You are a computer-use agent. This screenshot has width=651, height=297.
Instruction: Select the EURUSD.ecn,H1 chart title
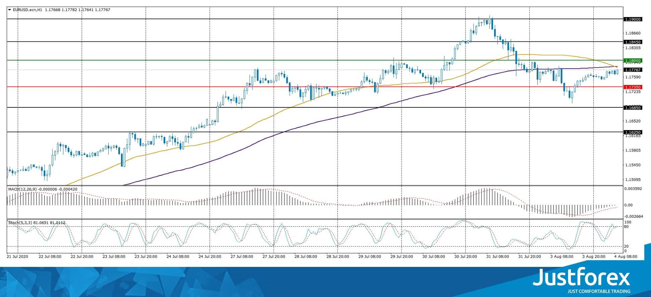pyautogui.click(x=27, y=10)
